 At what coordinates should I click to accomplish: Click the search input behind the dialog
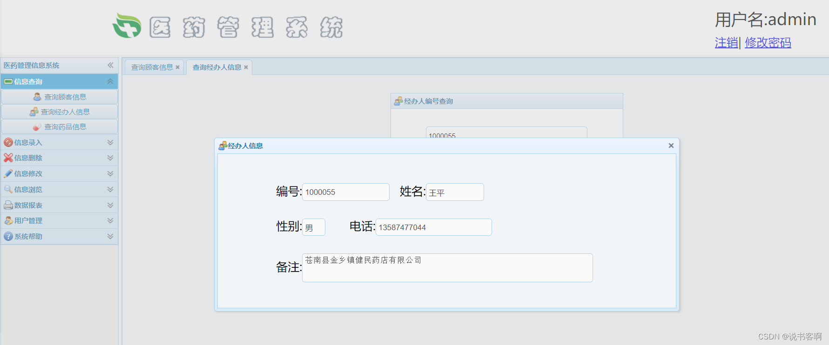tap(506, 133)
